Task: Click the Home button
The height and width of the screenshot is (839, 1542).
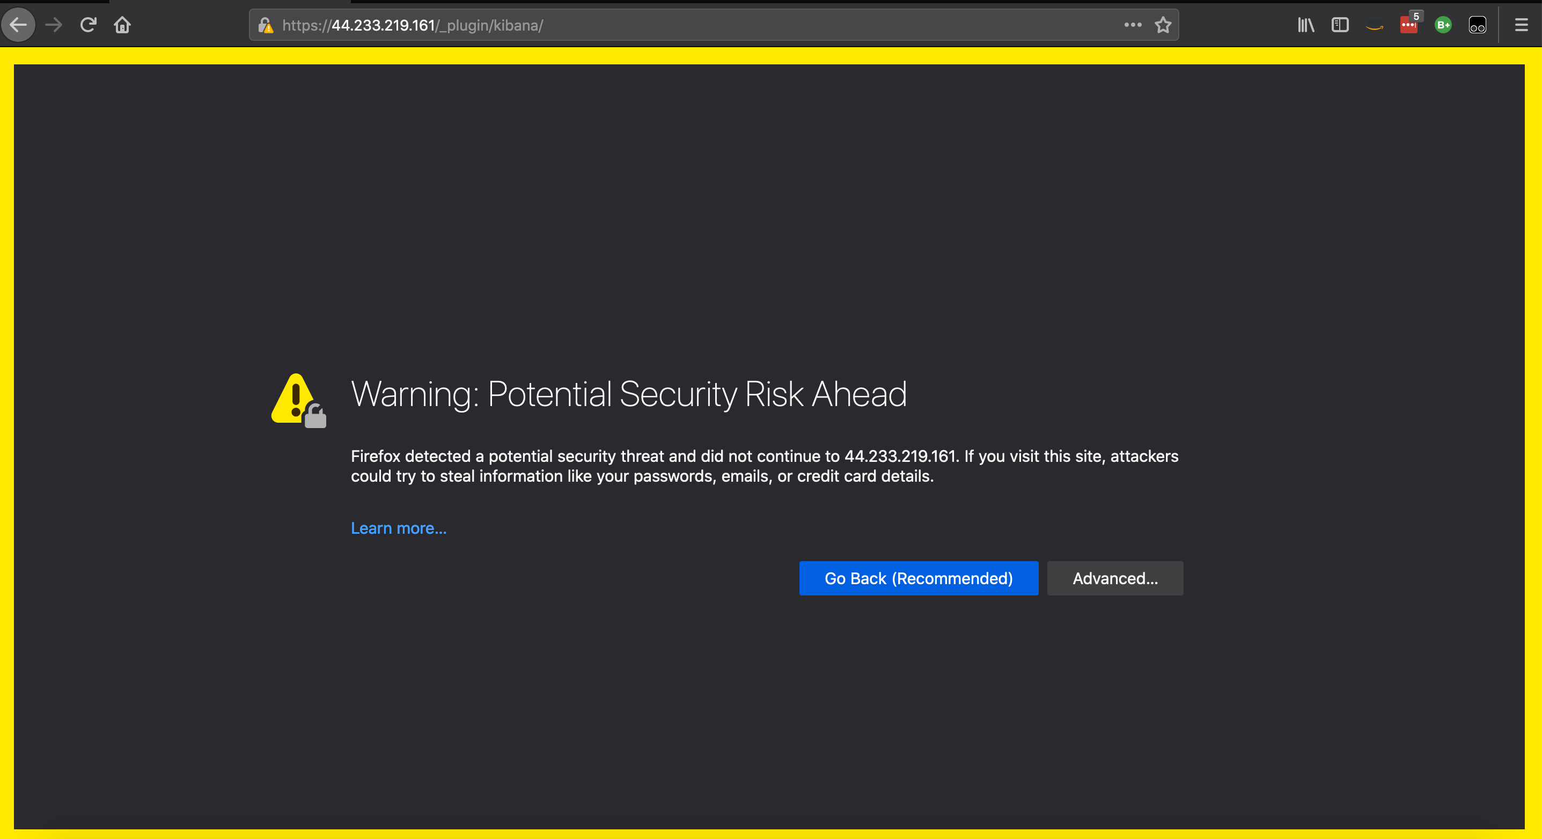Action: [122, 25]
